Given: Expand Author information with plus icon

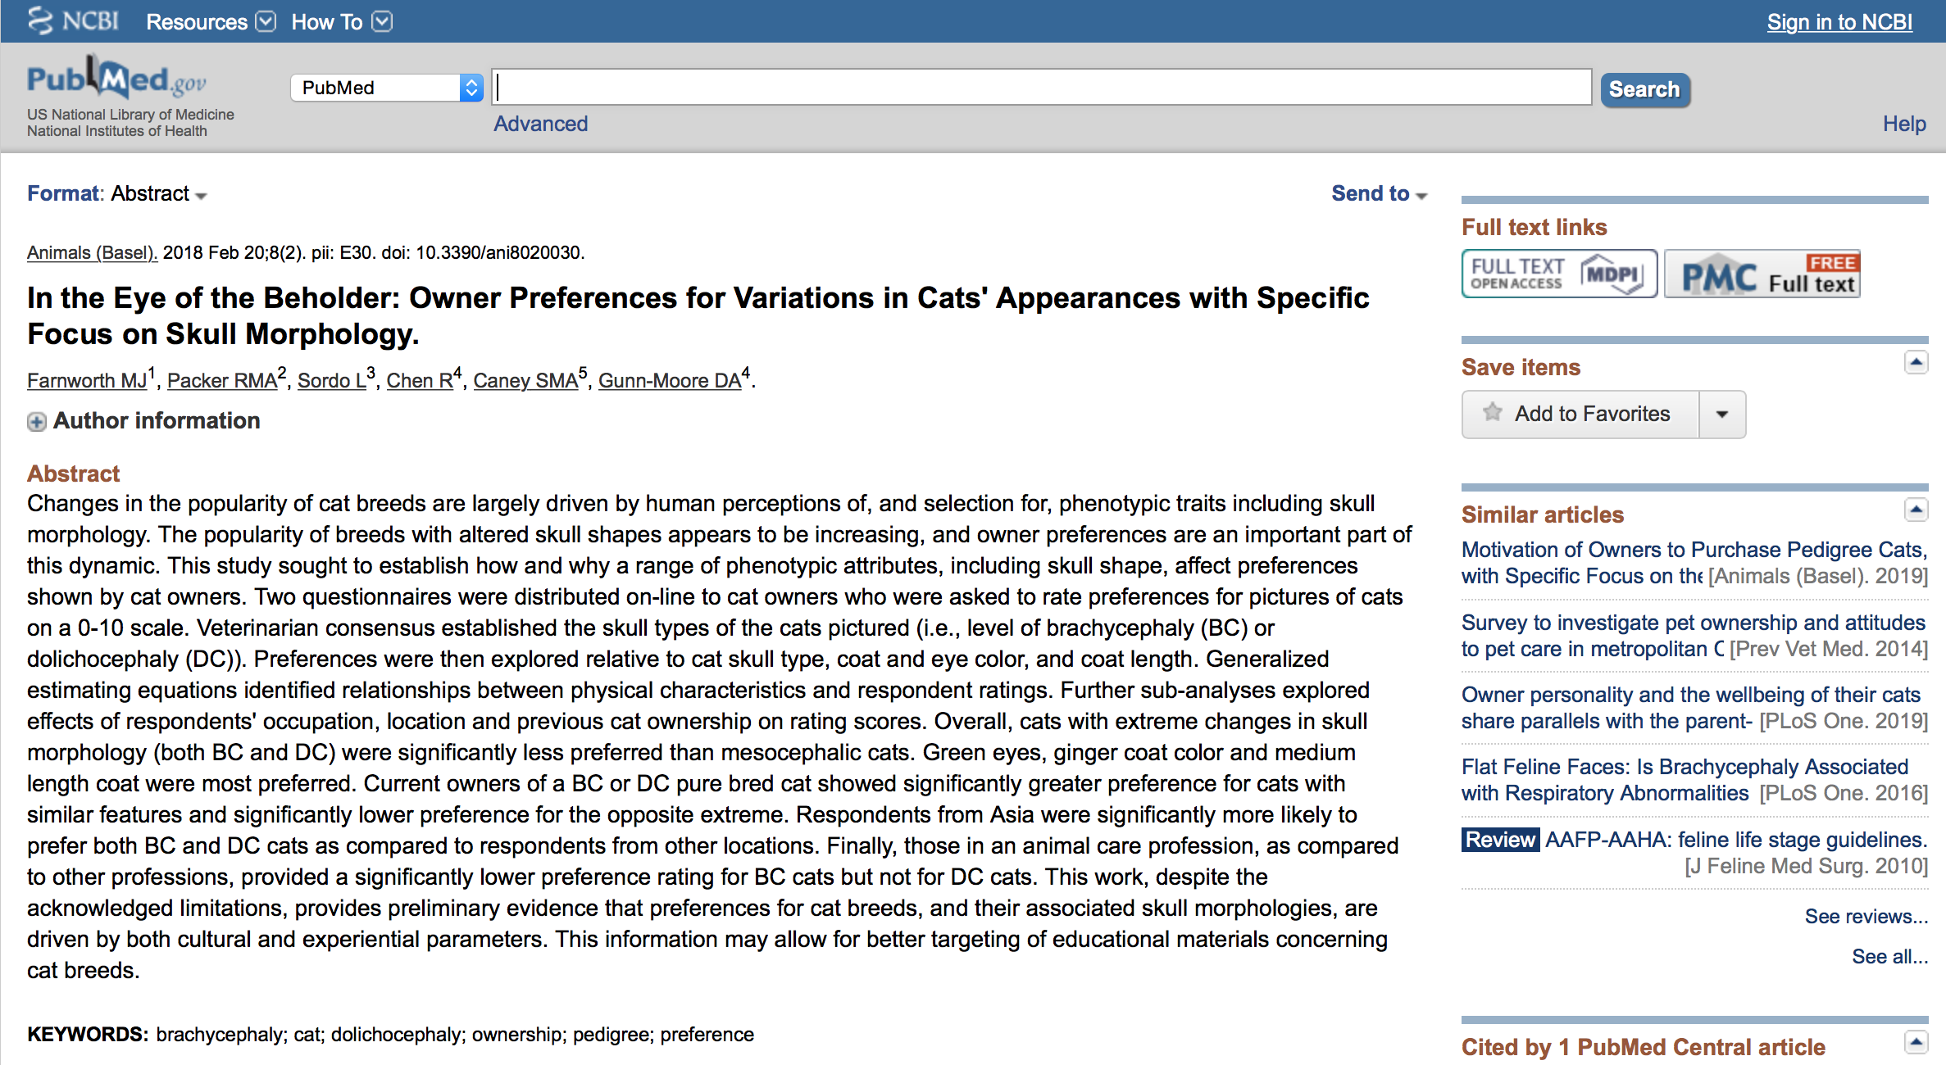Looking at the screenshot, I should click(36, 422).
